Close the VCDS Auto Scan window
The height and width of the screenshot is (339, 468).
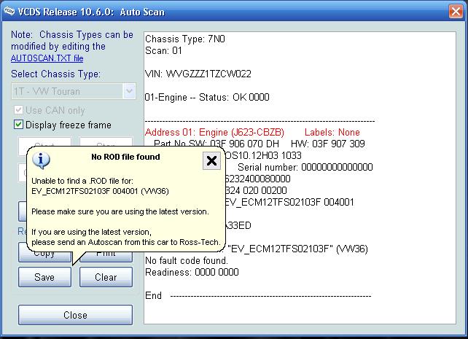point(456,12)
